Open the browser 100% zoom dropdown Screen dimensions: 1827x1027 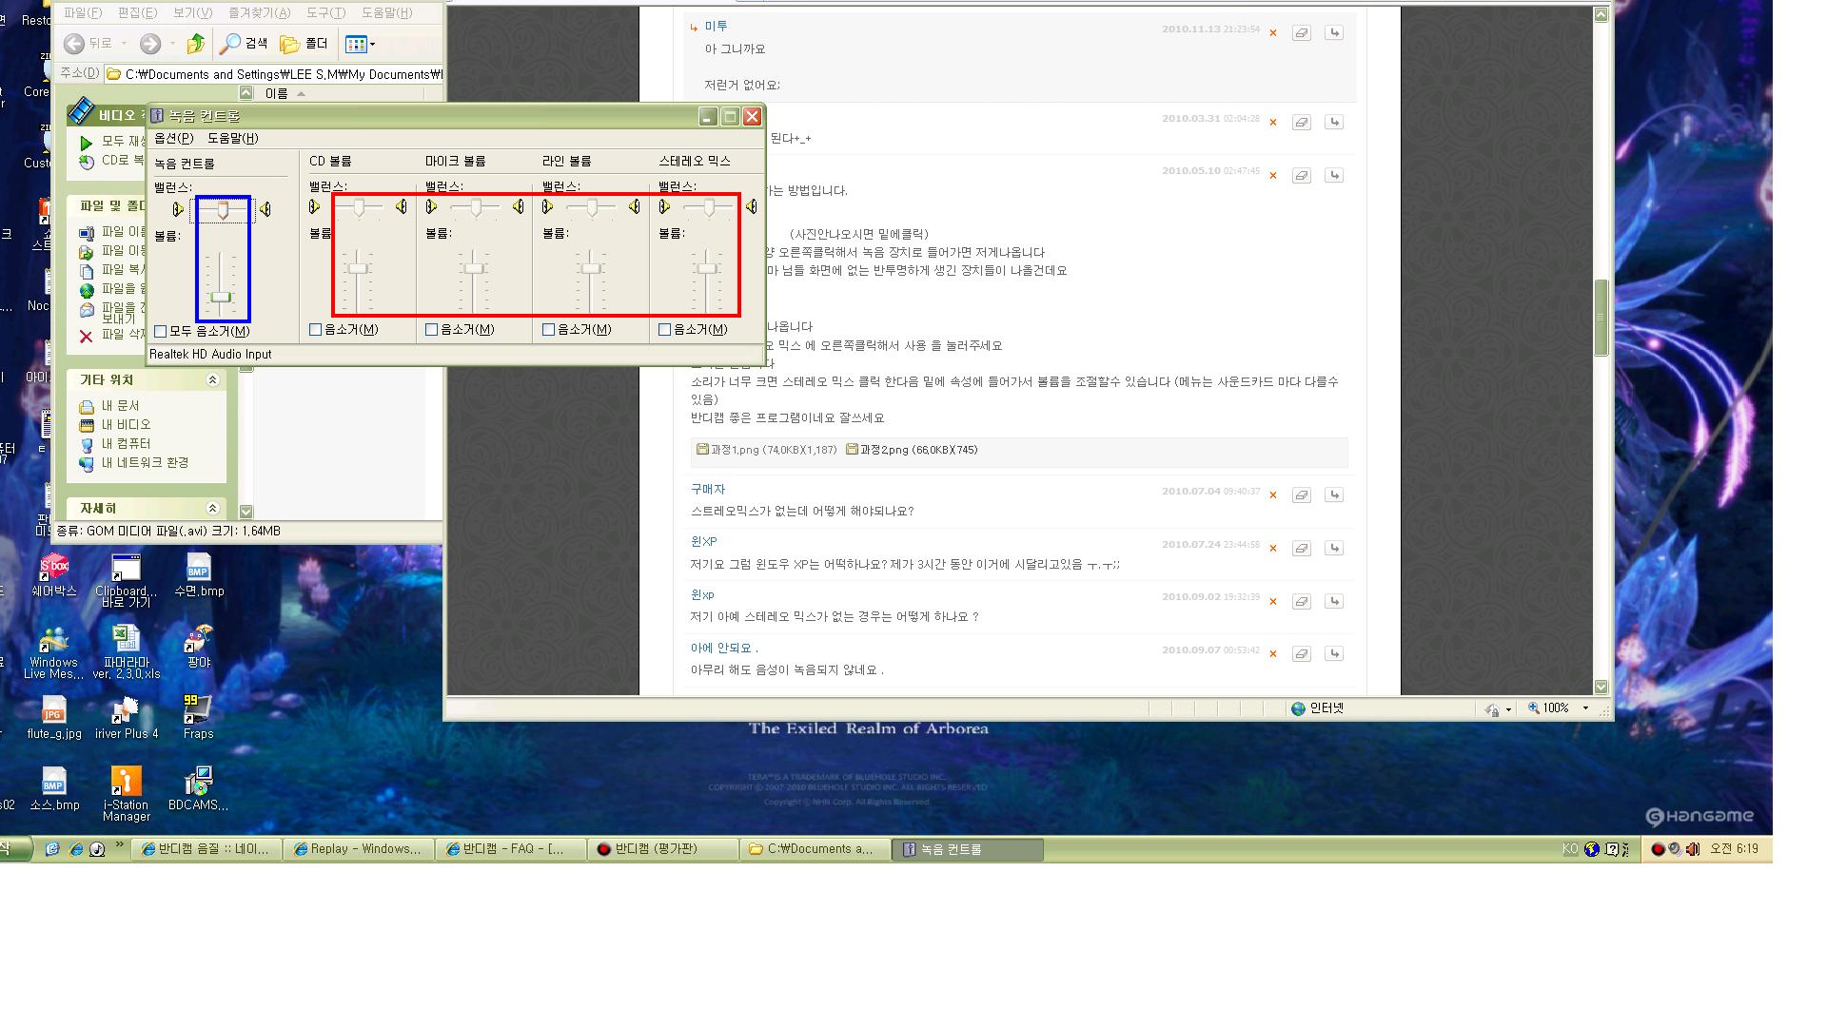point(1585,708)
